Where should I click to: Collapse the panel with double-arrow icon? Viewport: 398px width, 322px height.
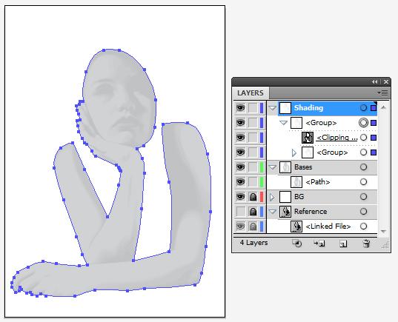coord(374,81)
